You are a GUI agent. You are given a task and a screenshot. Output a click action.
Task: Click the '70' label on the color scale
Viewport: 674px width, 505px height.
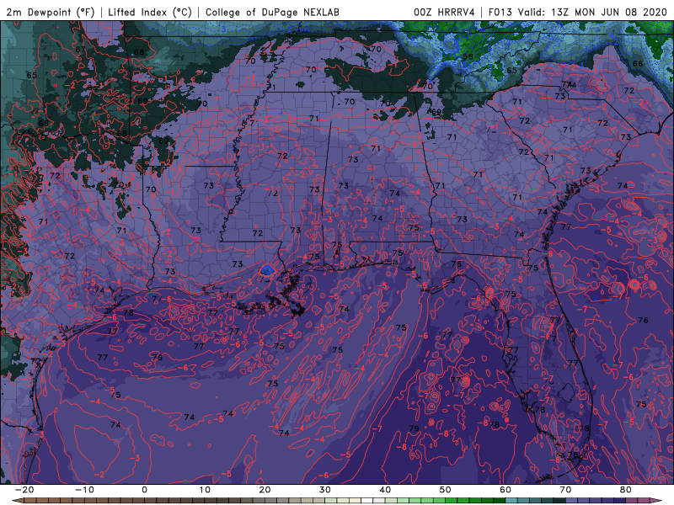[565, 490]
